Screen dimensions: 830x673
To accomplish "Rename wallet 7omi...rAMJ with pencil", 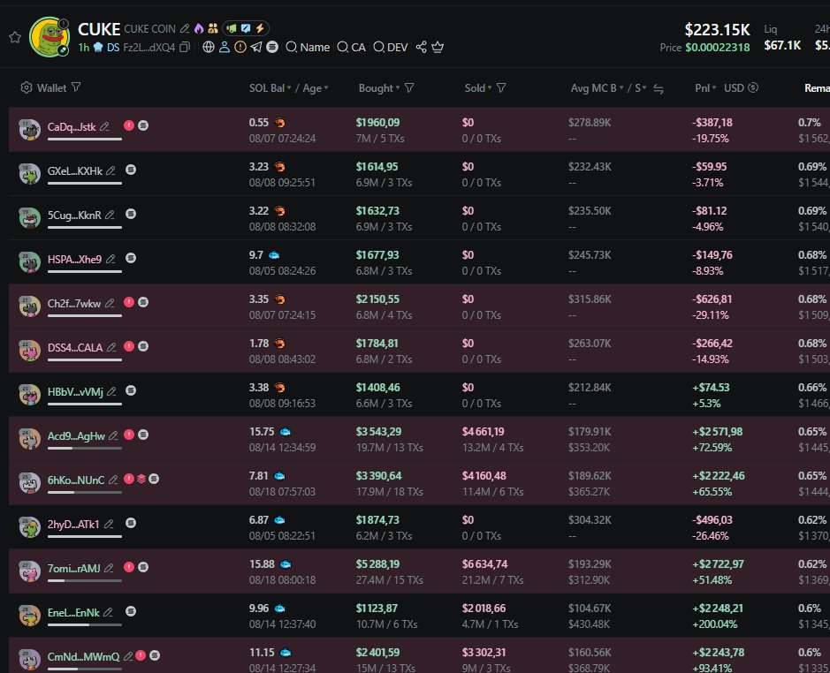I will pos(109,568).
